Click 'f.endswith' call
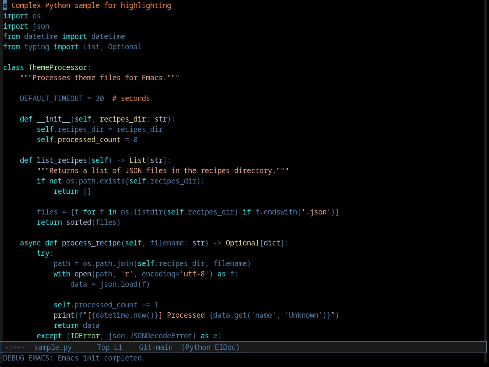The width and height of the screenshot is (489, 367). point(276,212)
